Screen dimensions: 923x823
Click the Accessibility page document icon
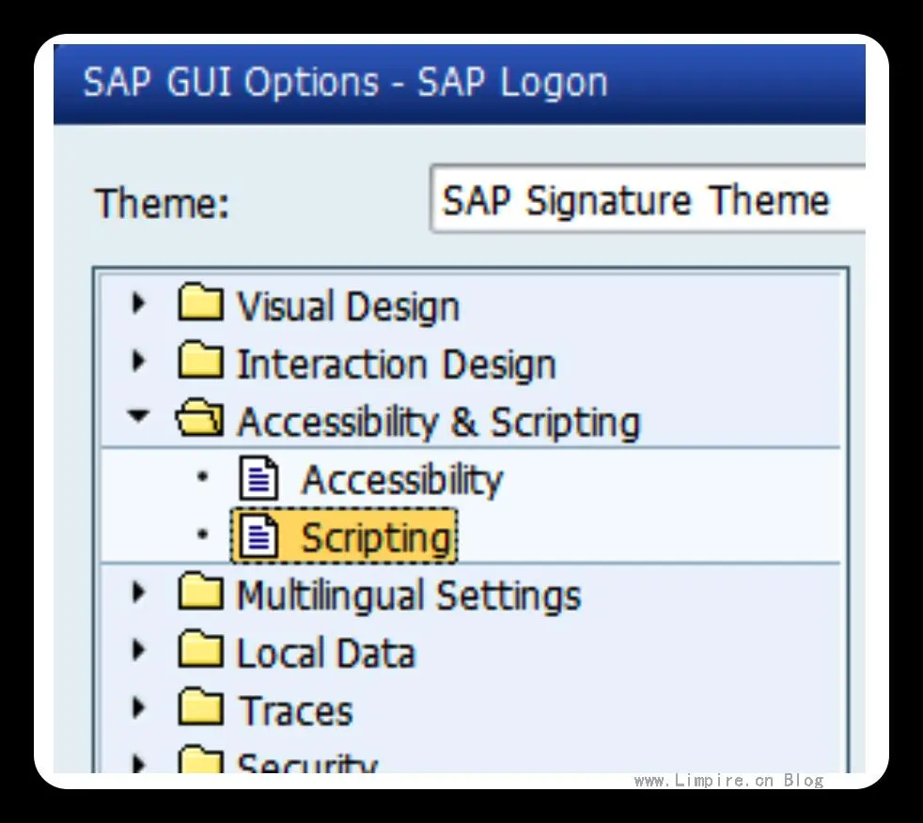click(x=259, y=479)
